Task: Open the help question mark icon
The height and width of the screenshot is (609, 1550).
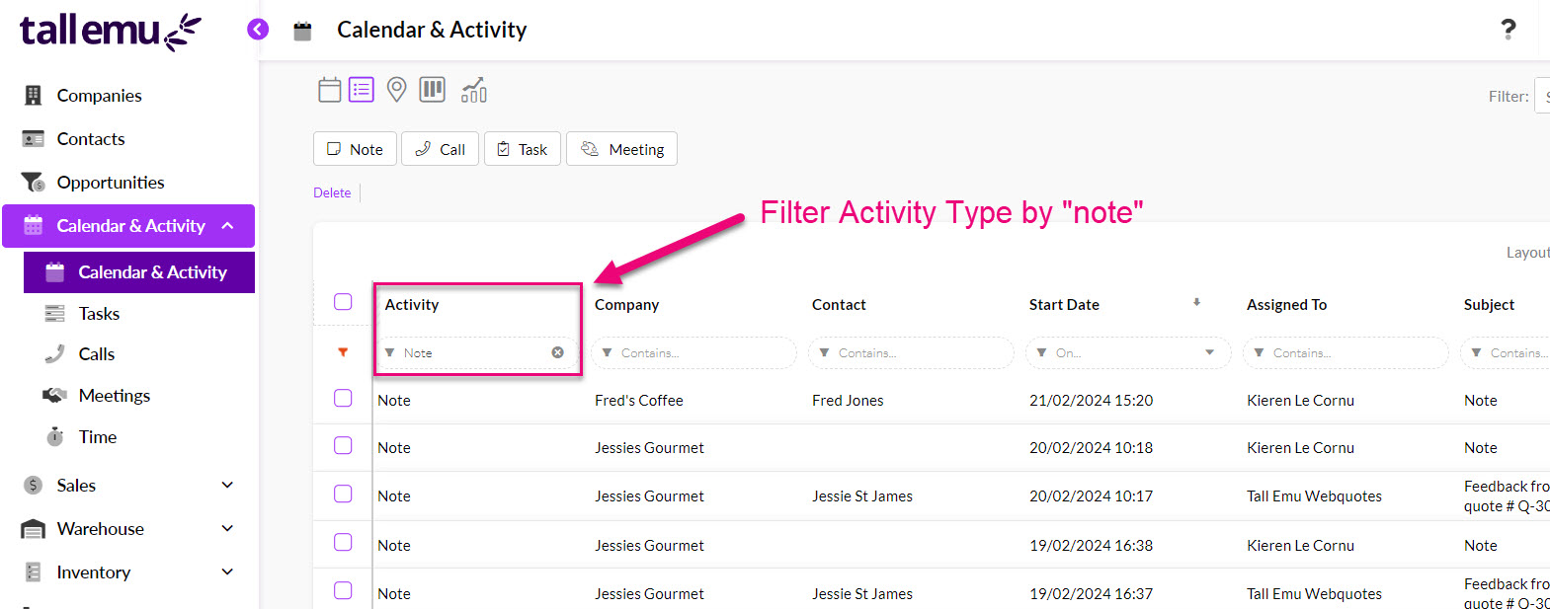Action: pyautogui.click(x=1508, y=30)
